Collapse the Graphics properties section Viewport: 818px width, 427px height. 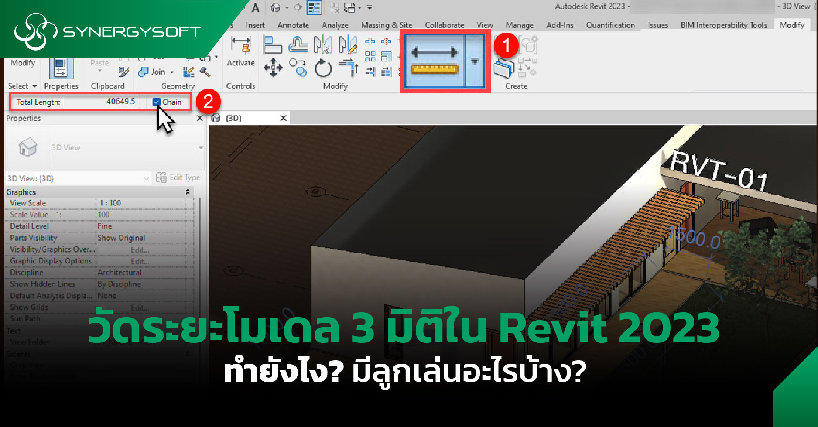(188, 192)
